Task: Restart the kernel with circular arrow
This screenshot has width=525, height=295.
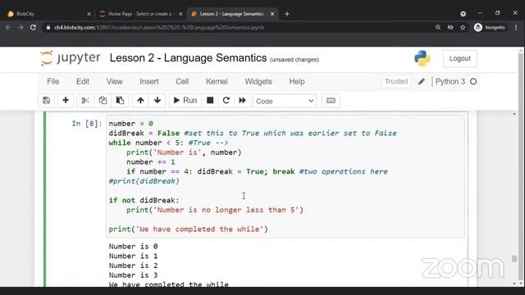Action: click(226, 100)
